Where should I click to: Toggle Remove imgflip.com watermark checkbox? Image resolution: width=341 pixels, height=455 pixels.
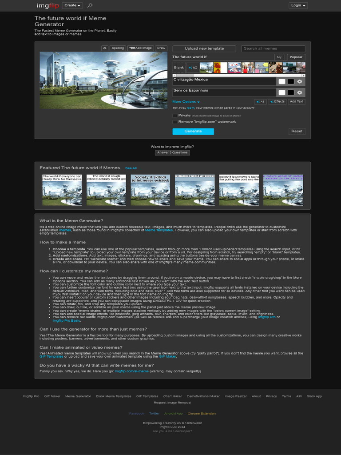click(x=175, y=122)
